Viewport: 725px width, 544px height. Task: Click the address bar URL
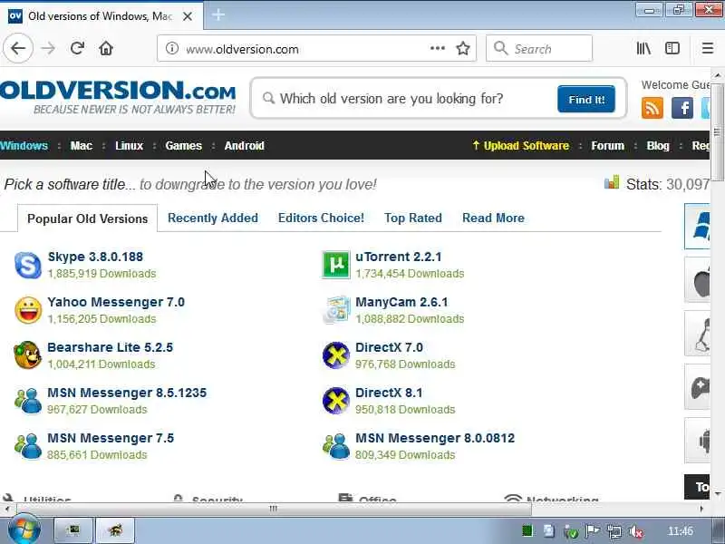[242, 49]
